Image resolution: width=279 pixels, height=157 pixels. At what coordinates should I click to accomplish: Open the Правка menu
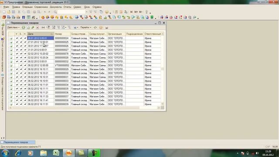16,7
